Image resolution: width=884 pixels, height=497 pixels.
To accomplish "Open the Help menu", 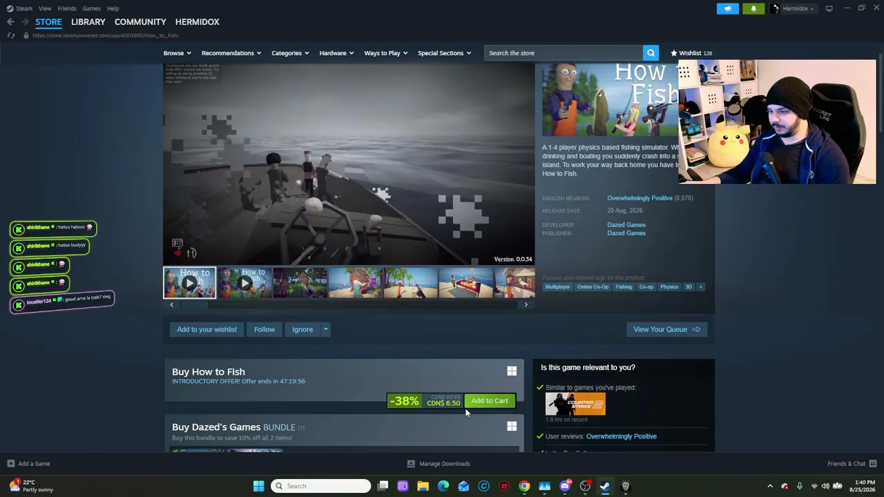I will pyautogui.click(x=113, y=8).
